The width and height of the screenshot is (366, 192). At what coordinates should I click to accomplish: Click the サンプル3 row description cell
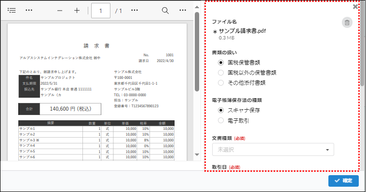[51, 140]
